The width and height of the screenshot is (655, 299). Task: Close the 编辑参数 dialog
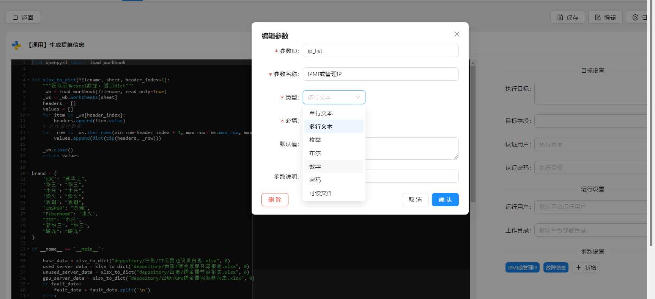click(x=457, y=34)
